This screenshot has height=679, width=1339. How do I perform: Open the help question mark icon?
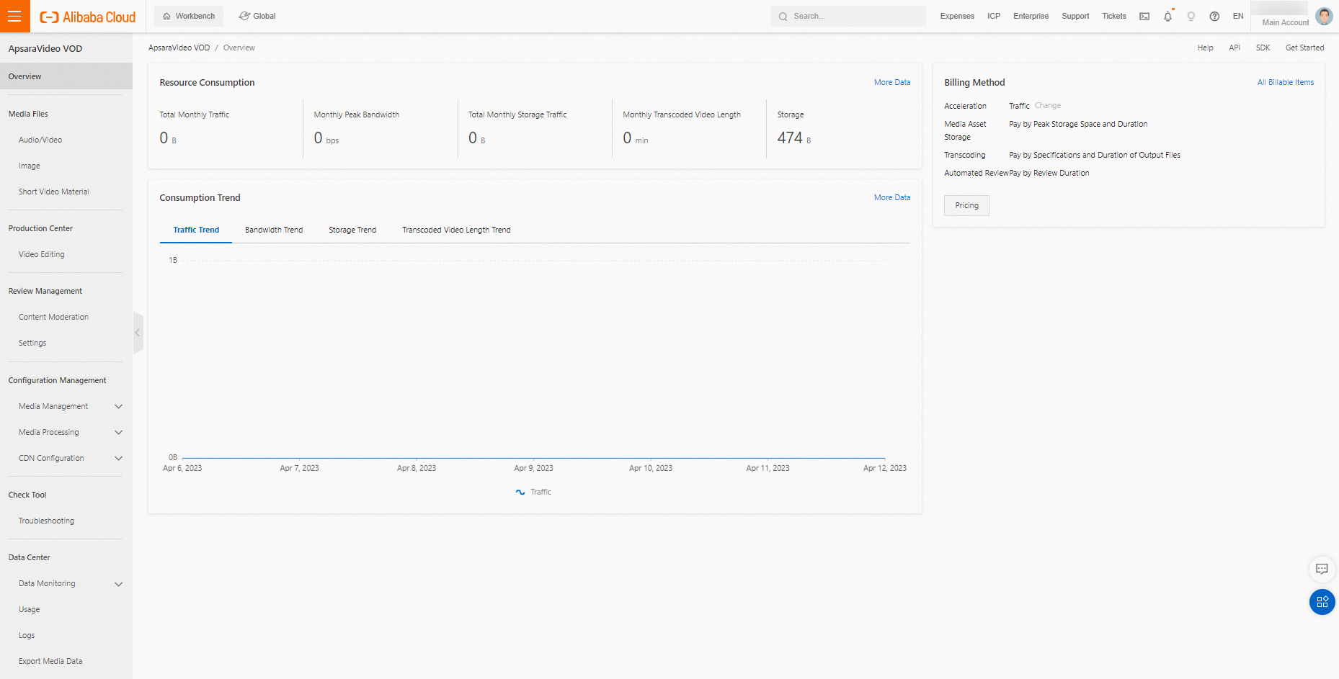coord(1214,16)
